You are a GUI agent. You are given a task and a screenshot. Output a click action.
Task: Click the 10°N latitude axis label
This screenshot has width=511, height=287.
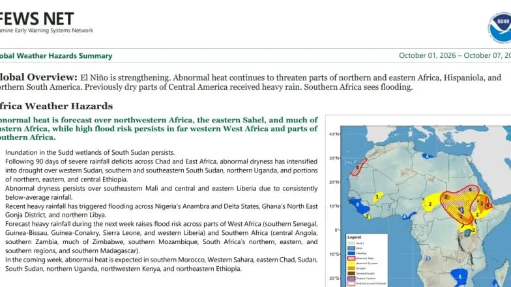334,206
